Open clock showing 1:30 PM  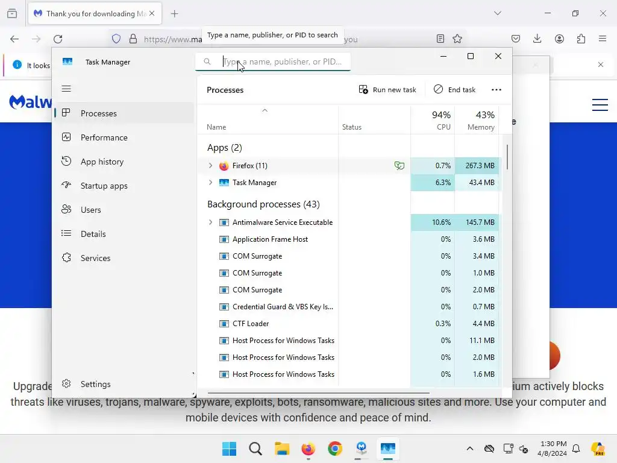click(552, 449)
